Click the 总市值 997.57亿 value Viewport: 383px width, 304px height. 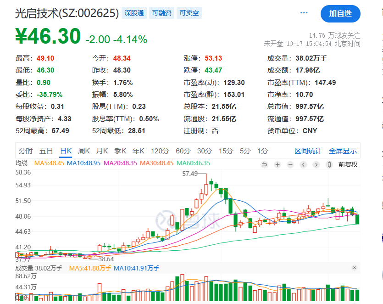310,107
